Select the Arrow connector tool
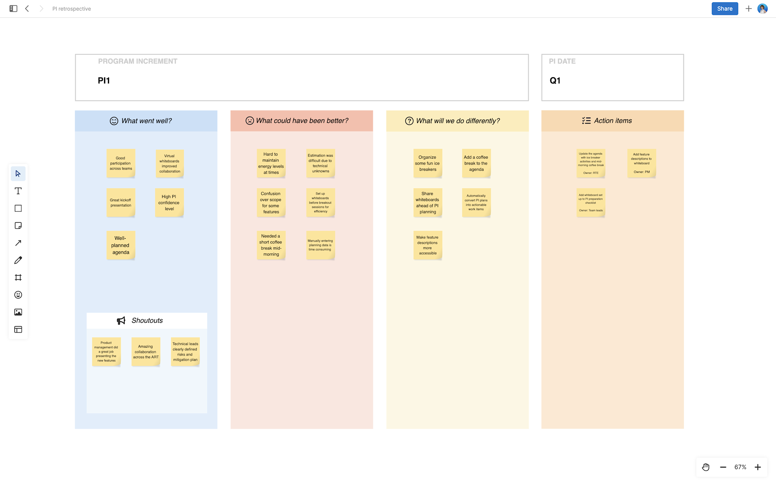Image resolution: width=776 pixels, height=485 pixels. coord(18,243)
